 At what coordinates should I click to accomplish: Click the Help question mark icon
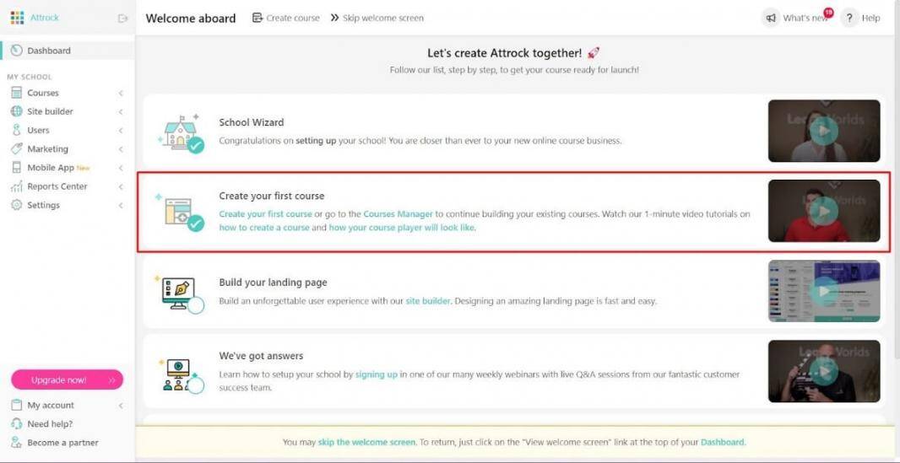[849, 18]
